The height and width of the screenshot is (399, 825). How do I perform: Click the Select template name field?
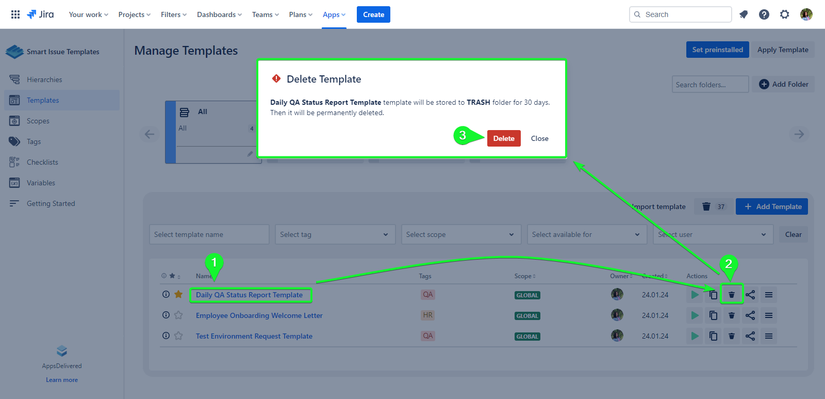(x=209, y=234)
